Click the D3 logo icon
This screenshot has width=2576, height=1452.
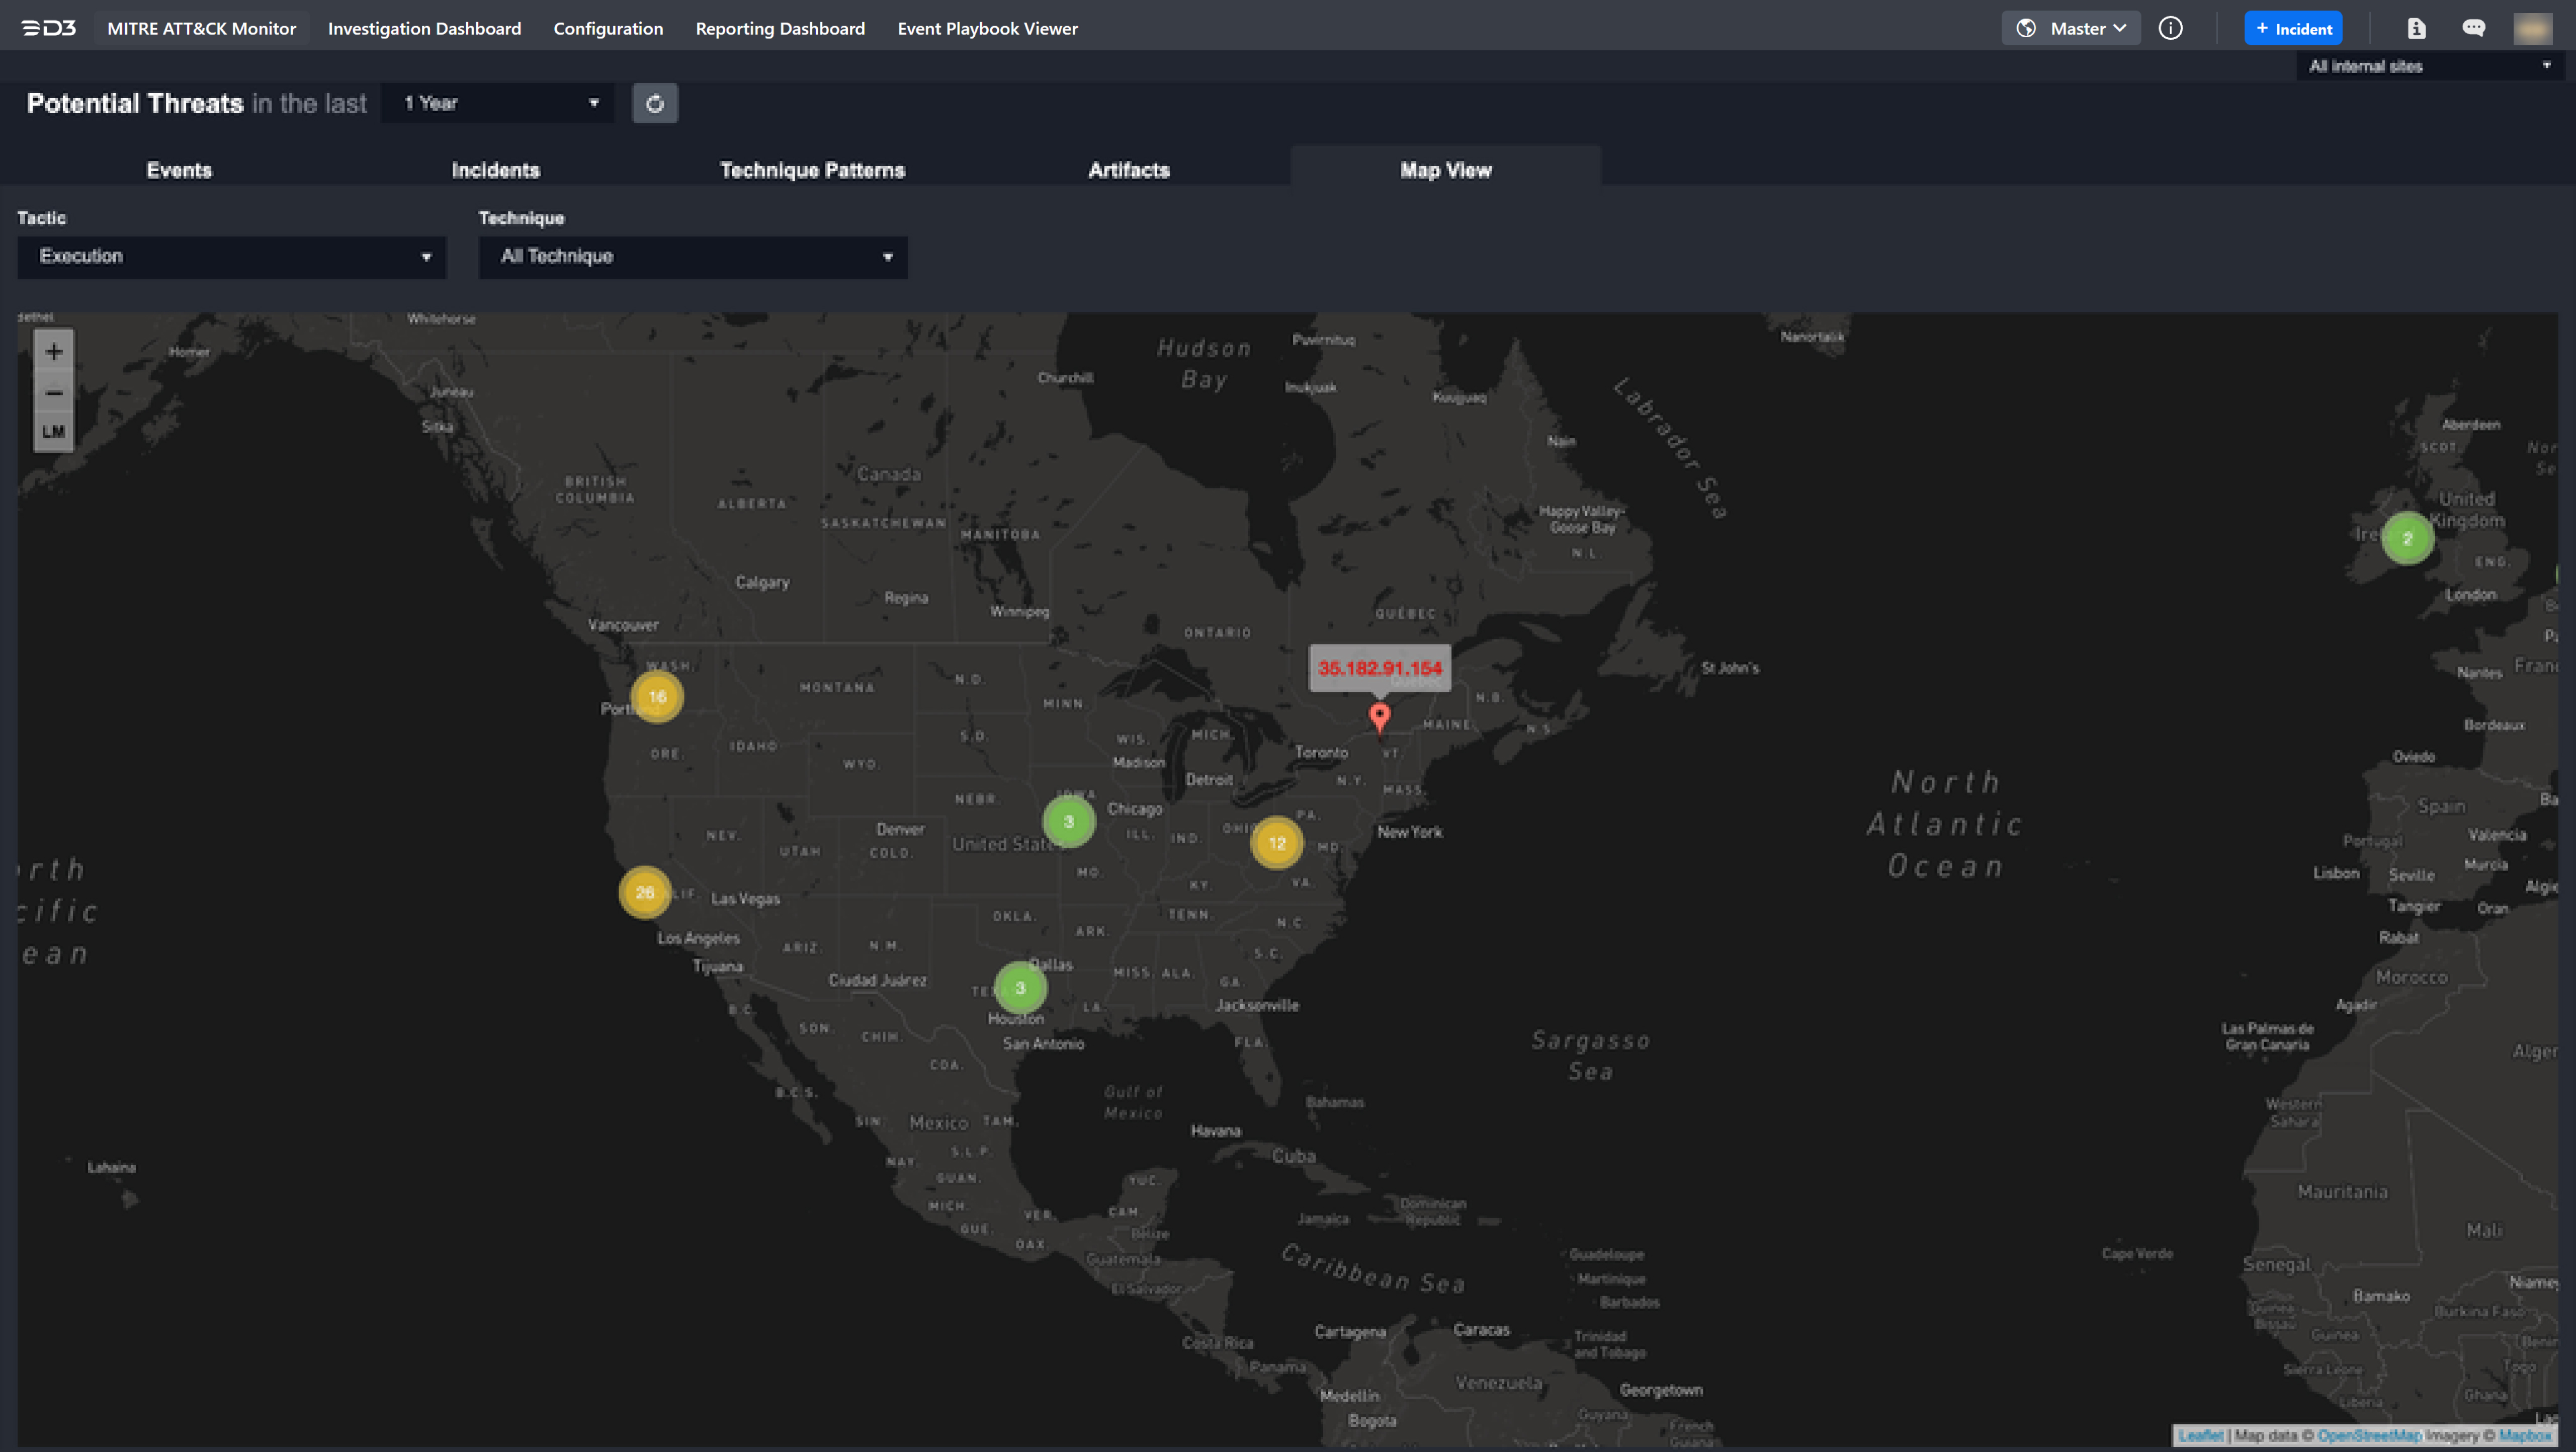pyautogui.click(x=48, y=28)
